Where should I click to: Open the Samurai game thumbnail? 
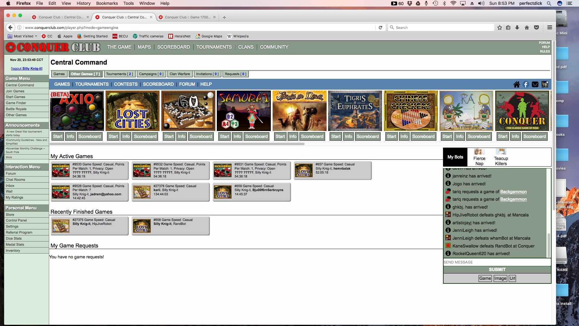click(244, 111)
